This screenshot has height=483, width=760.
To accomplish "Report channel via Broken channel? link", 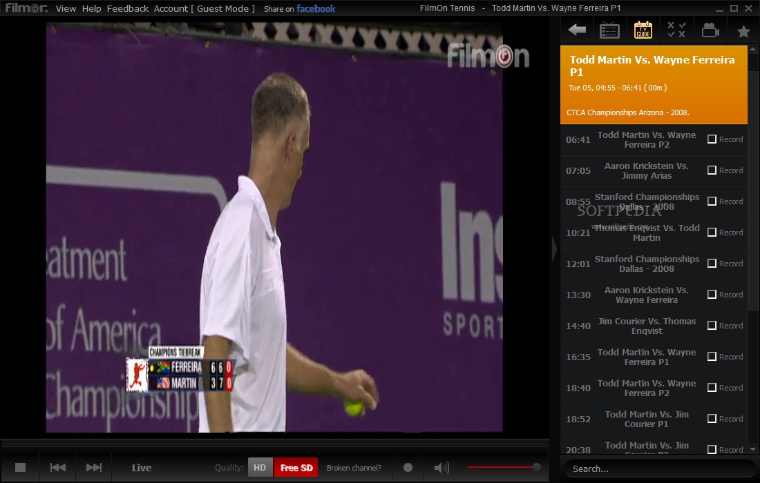I will (354, 468).
